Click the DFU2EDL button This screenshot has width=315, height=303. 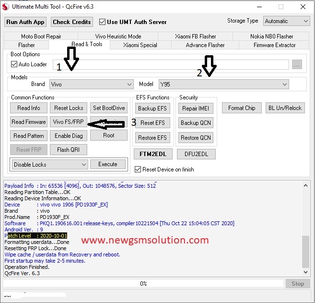[x=196, y=154]
